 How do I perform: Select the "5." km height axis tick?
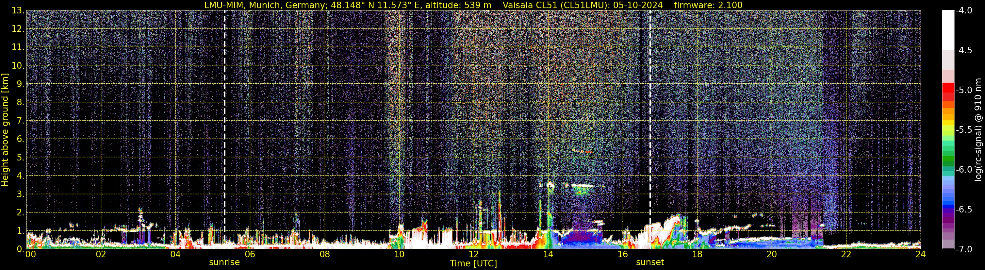(x=20, y=157)
